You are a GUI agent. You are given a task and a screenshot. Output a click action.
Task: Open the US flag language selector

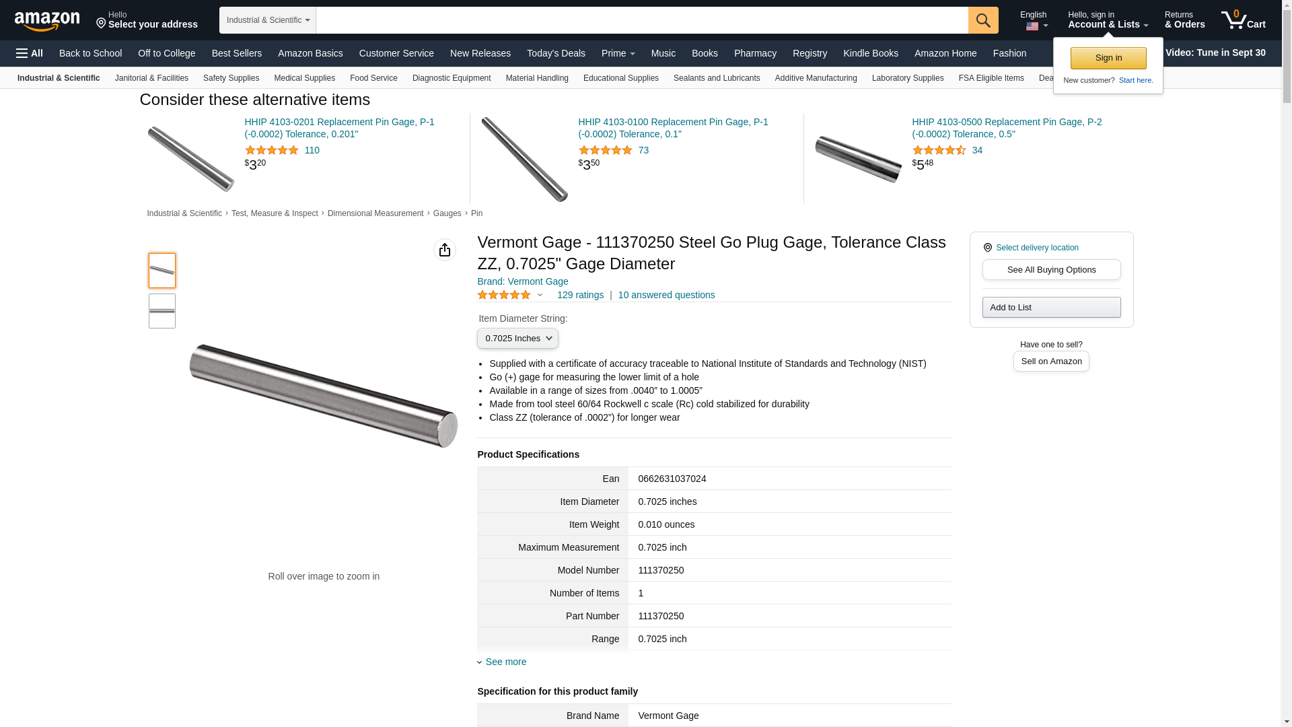(1036, 26)
